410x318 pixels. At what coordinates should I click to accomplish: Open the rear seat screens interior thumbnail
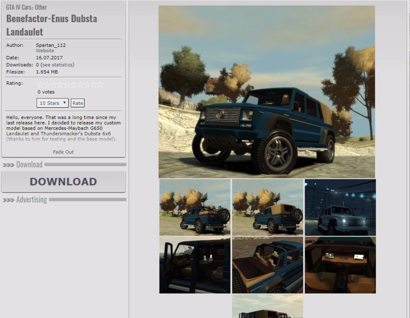pos(340,265)
